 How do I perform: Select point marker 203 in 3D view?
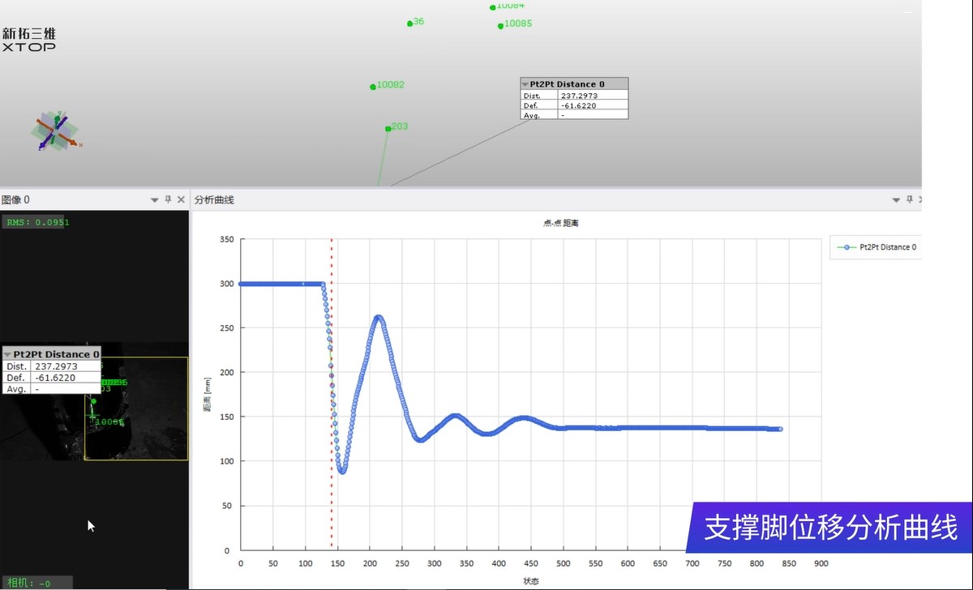[388, 127]
